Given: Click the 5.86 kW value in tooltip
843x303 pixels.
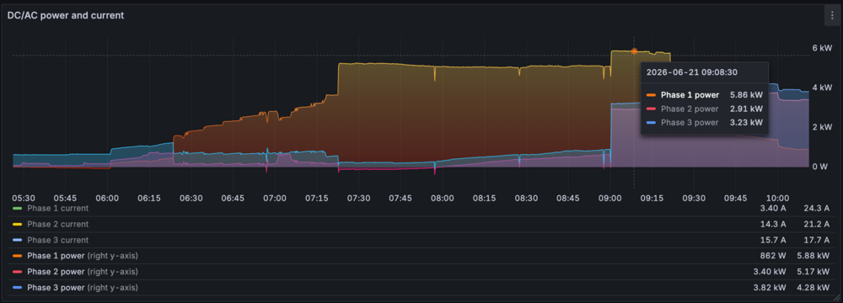Looking at the screenshot, I should tap(746, 95).
